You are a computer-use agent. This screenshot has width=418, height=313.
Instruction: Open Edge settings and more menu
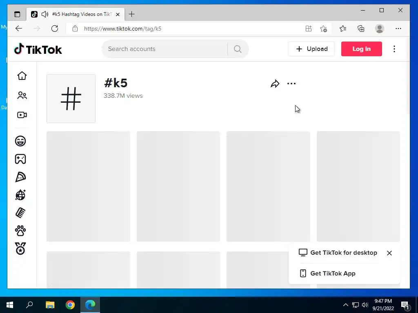pyautogui.click(x=398, y=29)
